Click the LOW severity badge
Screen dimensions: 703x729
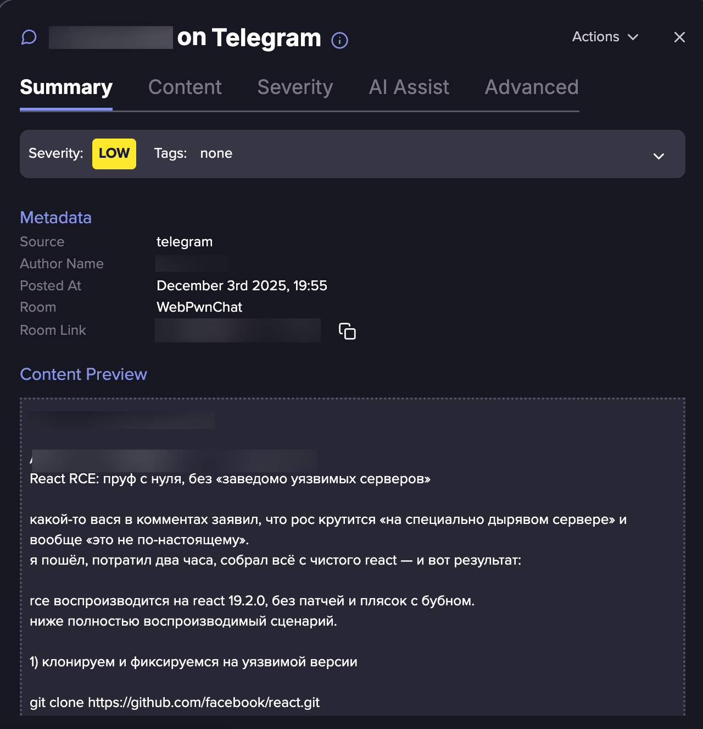114,153
